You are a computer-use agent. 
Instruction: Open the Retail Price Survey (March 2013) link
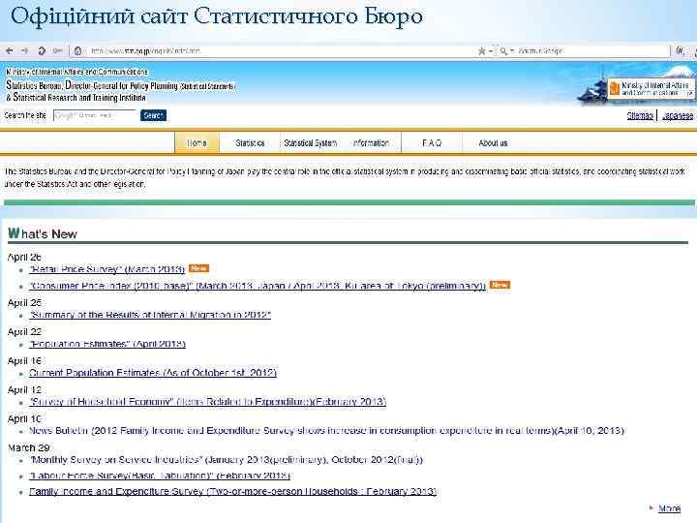point(107,269)
